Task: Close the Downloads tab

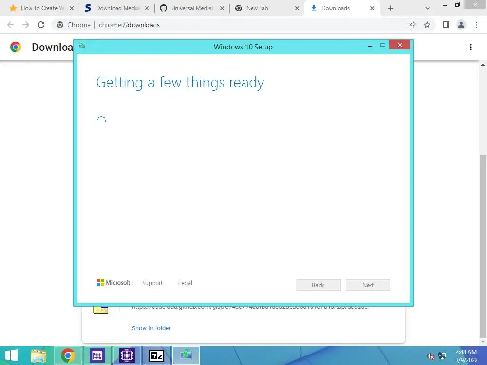Action: pyautogui.click(x=372, y=9)
